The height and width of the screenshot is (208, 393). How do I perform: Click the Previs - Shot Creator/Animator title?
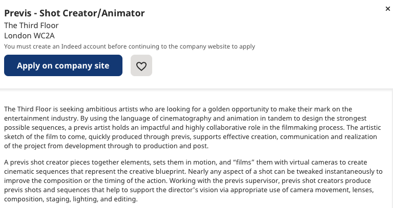(x=74, y=13)
